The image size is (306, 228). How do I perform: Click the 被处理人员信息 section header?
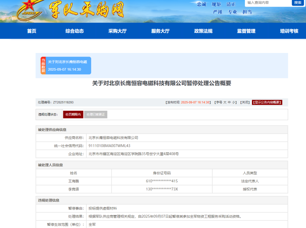pyautogui.click(x=50, y=165)
